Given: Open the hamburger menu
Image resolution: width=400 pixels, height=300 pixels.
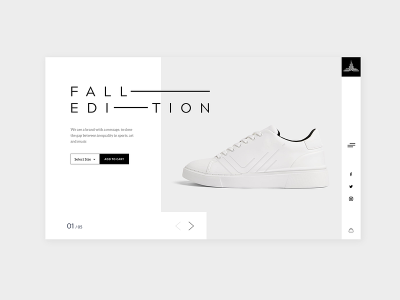Looking at the screenshot, I should (351, 145).
